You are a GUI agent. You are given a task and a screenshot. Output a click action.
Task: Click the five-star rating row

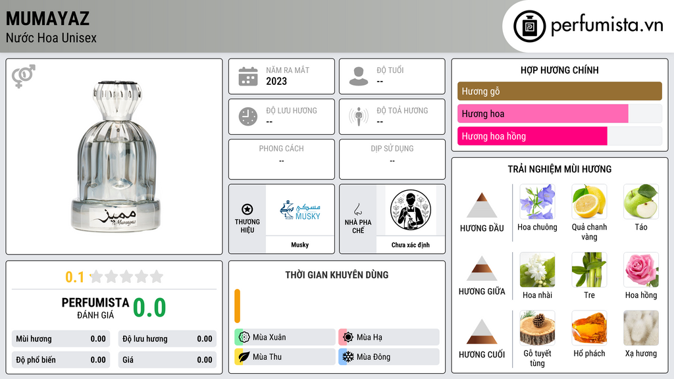(x=126, y=277)
